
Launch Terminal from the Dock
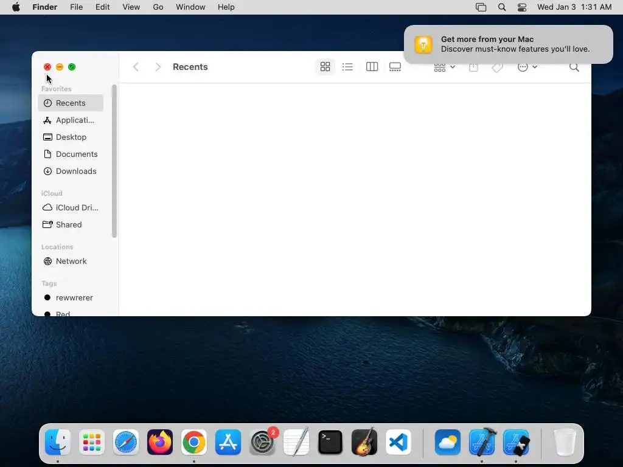pyautogui.click(x=330, y=442)
